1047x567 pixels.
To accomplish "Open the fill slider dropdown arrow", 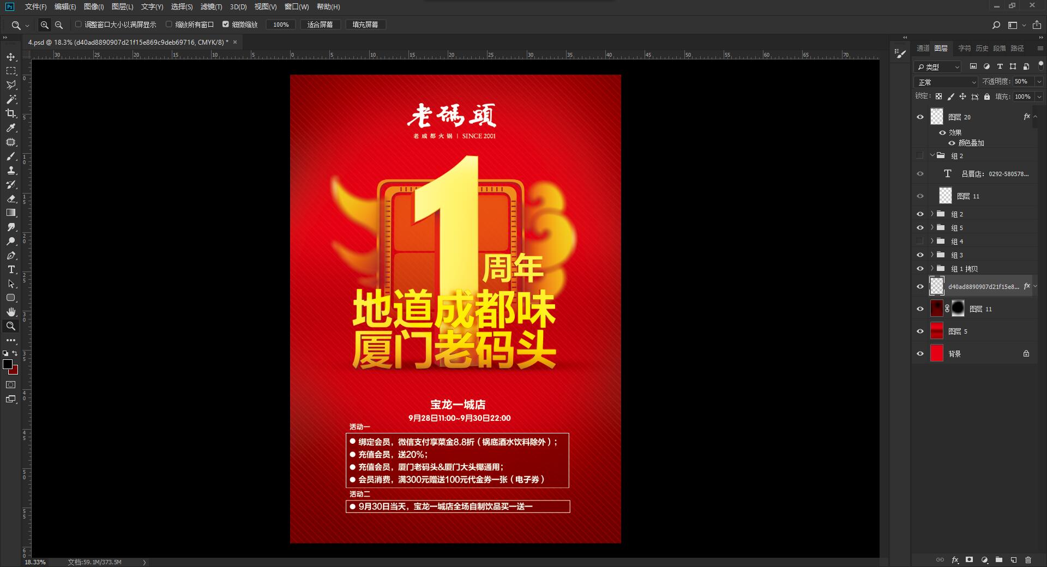I will coord(1039,96).
